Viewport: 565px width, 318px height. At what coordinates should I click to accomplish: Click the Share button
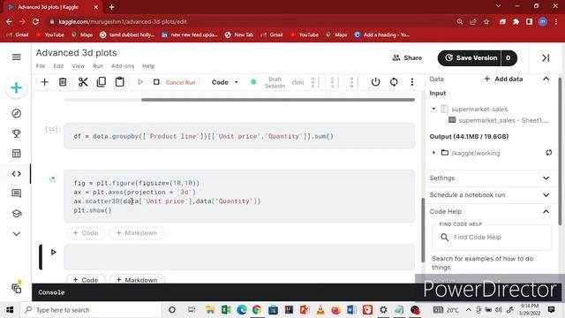tap(407, 57)
